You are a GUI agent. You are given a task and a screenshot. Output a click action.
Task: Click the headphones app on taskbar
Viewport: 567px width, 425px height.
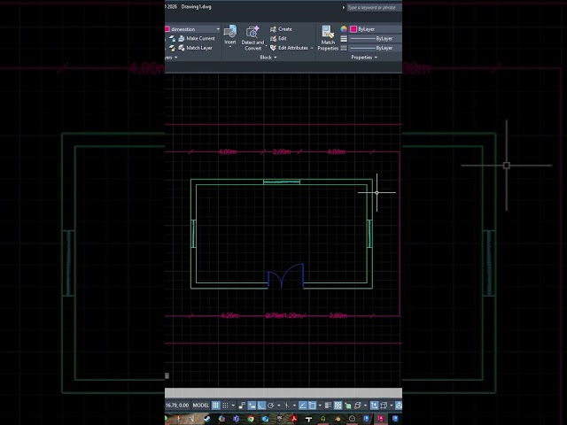pyautogui.click(x=322, y=419)
